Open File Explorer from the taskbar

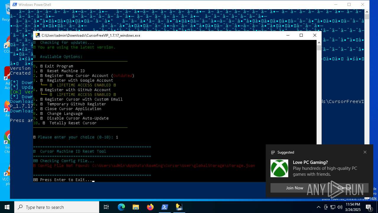pyautogui.click(x=136, y=207)
